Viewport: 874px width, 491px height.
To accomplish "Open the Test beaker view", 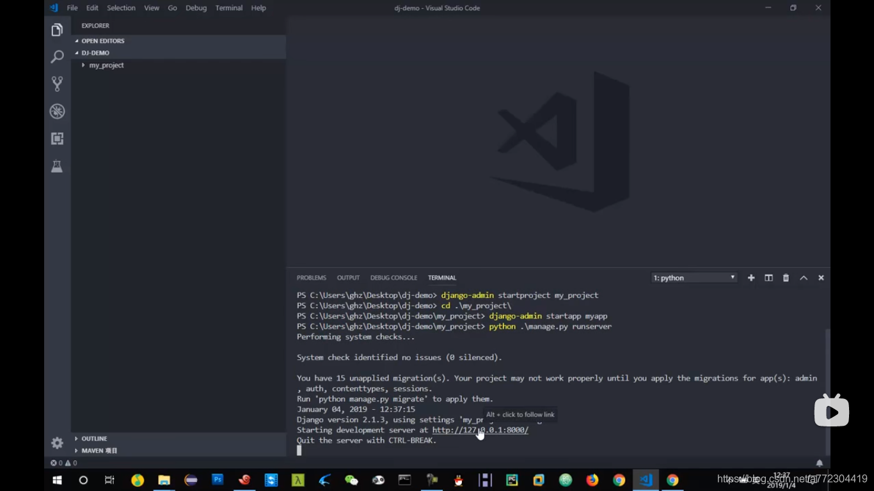I will (57, 166).
